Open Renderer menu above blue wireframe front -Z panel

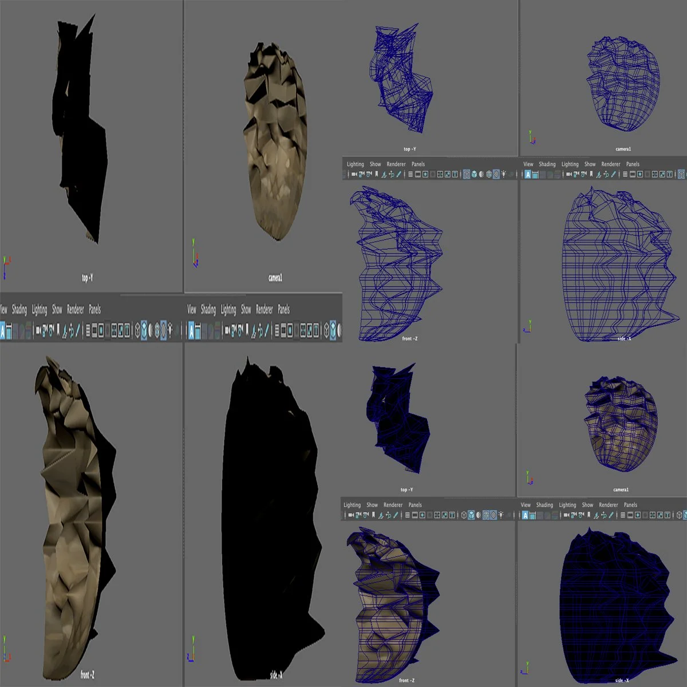pos(396,164)
